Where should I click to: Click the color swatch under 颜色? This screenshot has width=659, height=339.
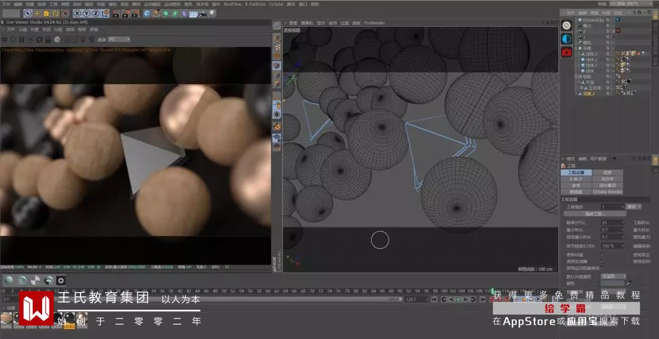click(x=613, y=284)
